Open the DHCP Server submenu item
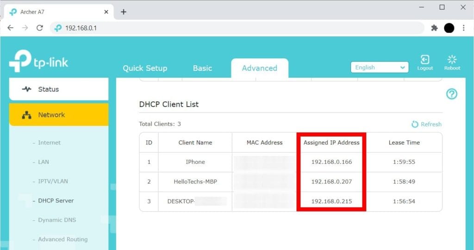The image size is (474, 250). [x=56, y=201]
